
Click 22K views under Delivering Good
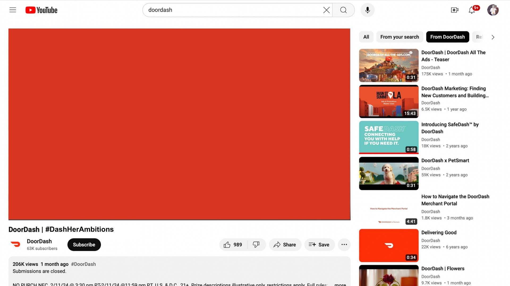pos(431,247)
